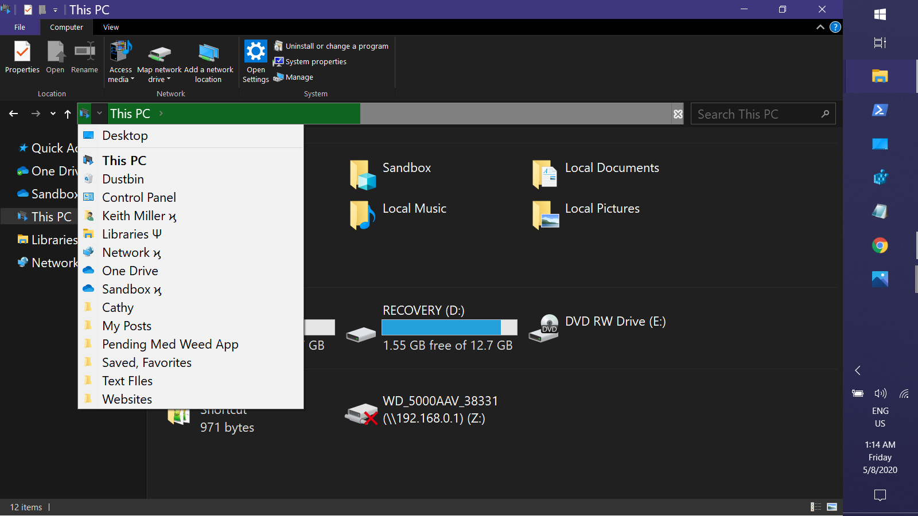
Task: Select Network in the dropdown list
Action: [x=190, y=252]
